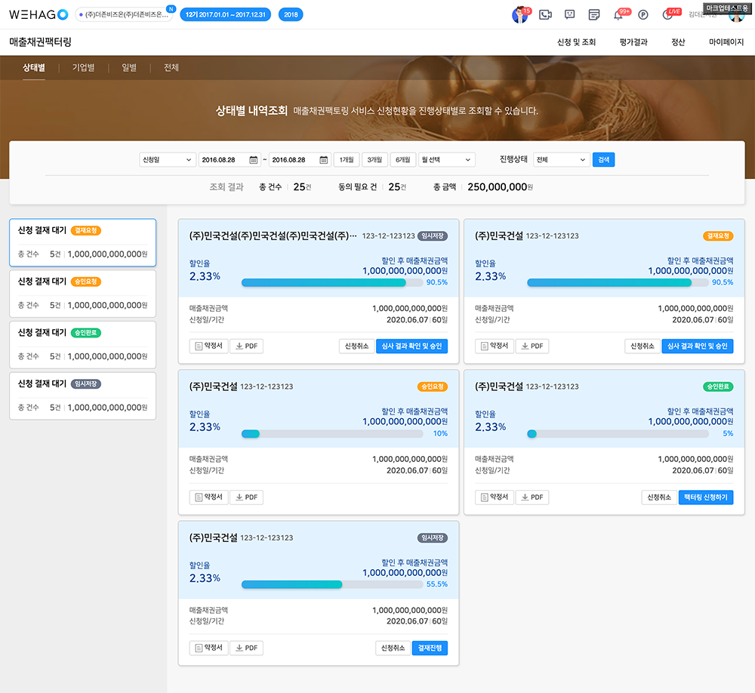The height and width of the screenshot is (693, 755).
Task: Open the LIVE badge icon
Action: click(667, 14)
